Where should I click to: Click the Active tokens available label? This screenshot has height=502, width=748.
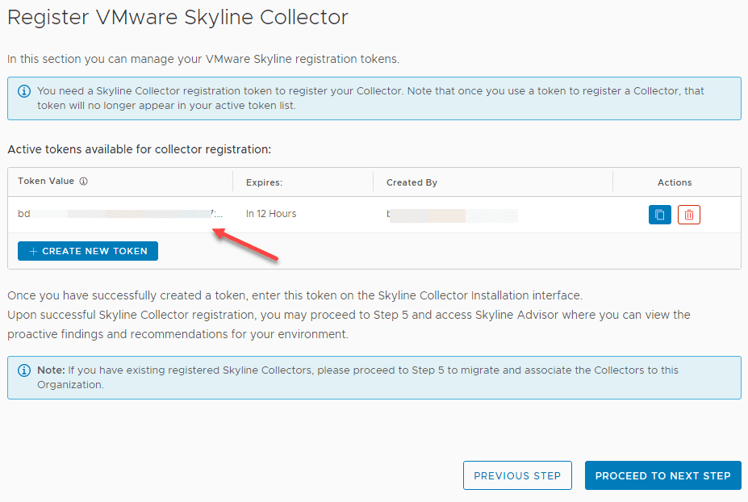click(x=140, y=149)
